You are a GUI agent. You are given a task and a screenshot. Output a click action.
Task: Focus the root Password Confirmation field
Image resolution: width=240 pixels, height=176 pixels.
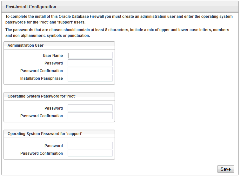coord(90,116)
